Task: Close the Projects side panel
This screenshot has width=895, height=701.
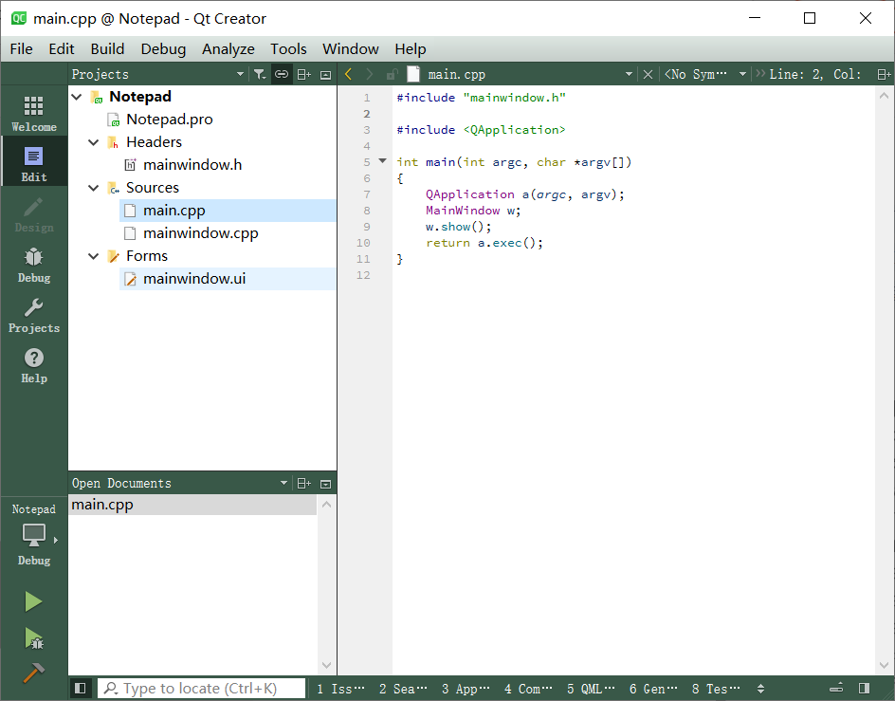Action: point(325,75)
